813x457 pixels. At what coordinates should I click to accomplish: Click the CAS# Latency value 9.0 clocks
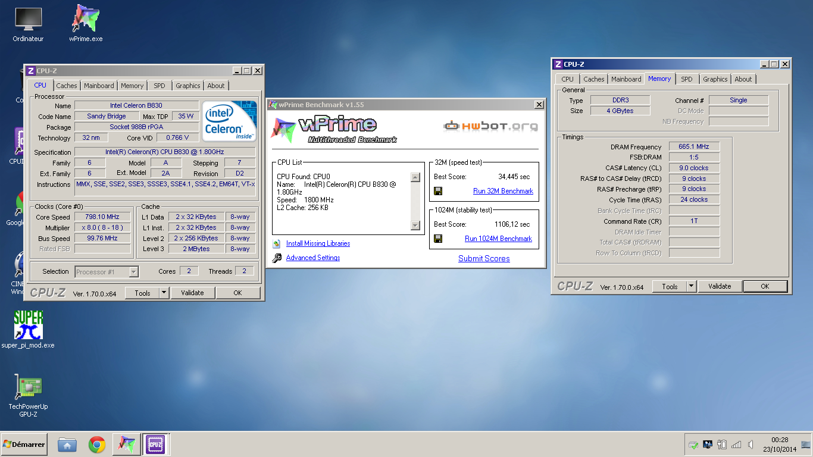(x=694, y=168)
